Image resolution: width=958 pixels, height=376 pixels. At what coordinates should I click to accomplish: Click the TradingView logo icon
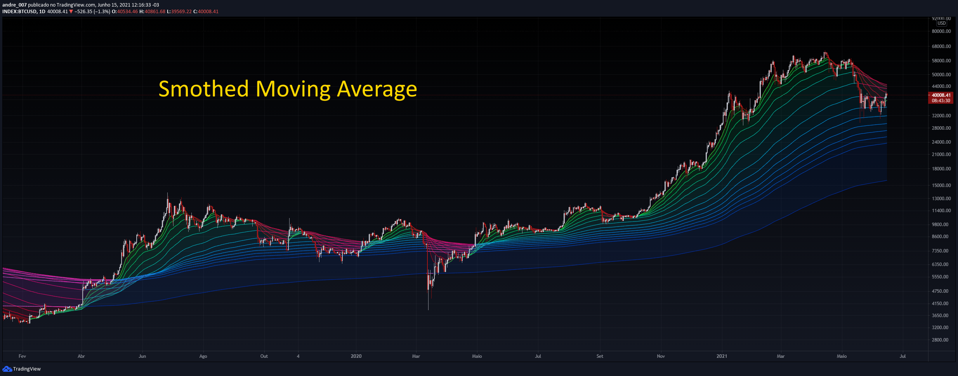tap(7, 369)
